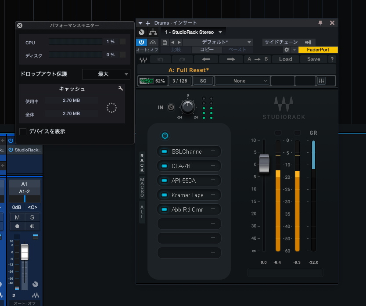This screenshot has height=306, width=366.
Task: Switch to the RACK tab
Action: (142, 163)
